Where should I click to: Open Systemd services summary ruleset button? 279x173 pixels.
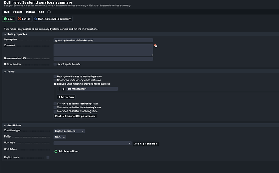[52, 19]
